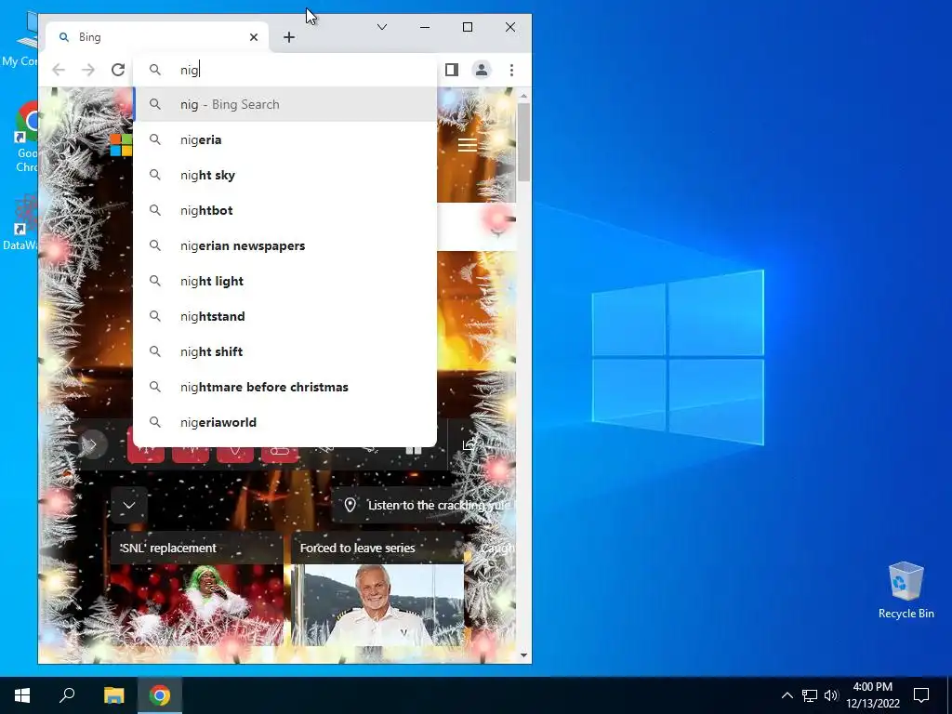
Task: Open the tab search chevron in the title bar
Action: click(382, 27)
